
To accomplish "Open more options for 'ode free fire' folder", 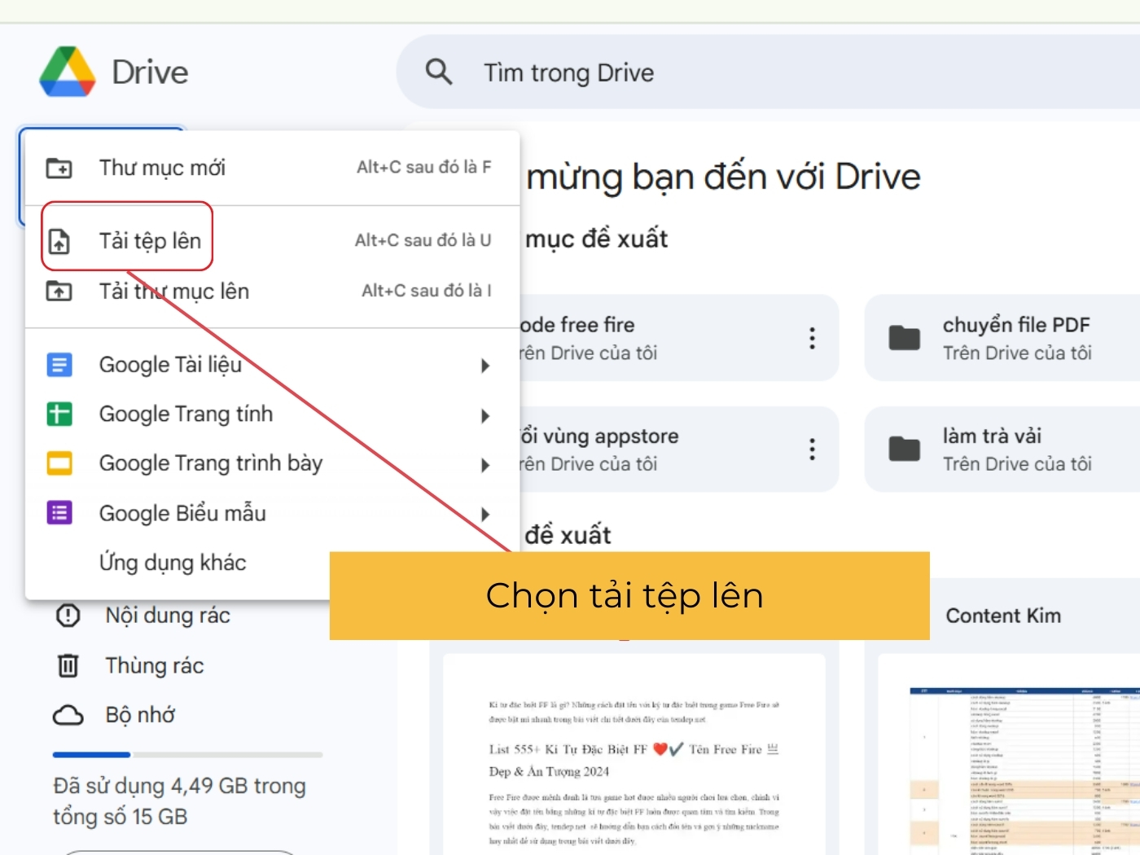I will pyautogui.click(x=812, y=338).
